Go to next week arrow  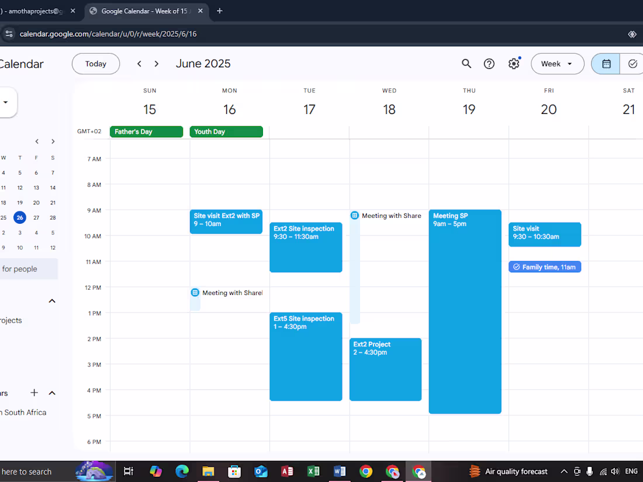[x=156, y=64]
